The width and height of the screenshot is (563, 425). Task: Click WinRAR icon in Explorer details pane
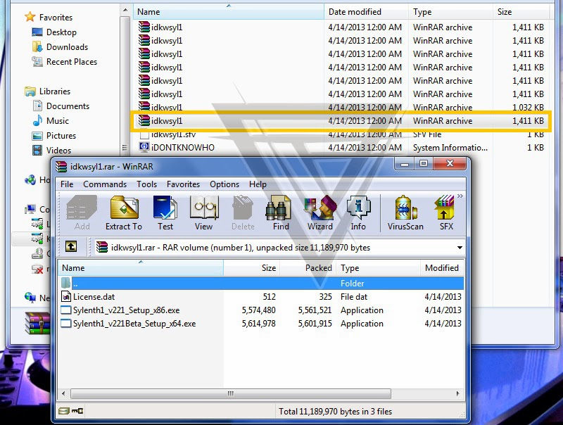tap(37, 323)
